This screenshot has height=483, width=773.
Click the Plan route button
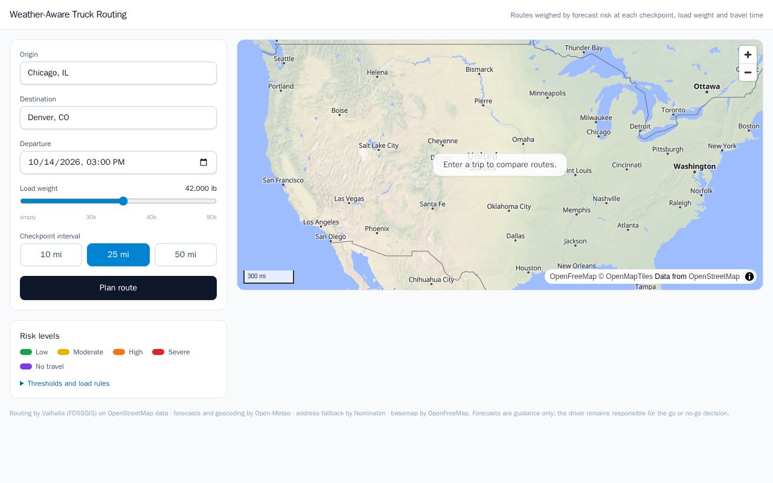118,288
